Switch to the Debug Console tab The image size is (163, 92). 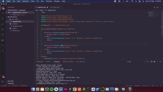68,62
